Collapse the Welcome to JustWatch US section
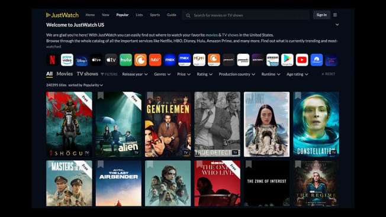This screenshot has width=386, height=217. pyautogui.click(x=337, y=25)
